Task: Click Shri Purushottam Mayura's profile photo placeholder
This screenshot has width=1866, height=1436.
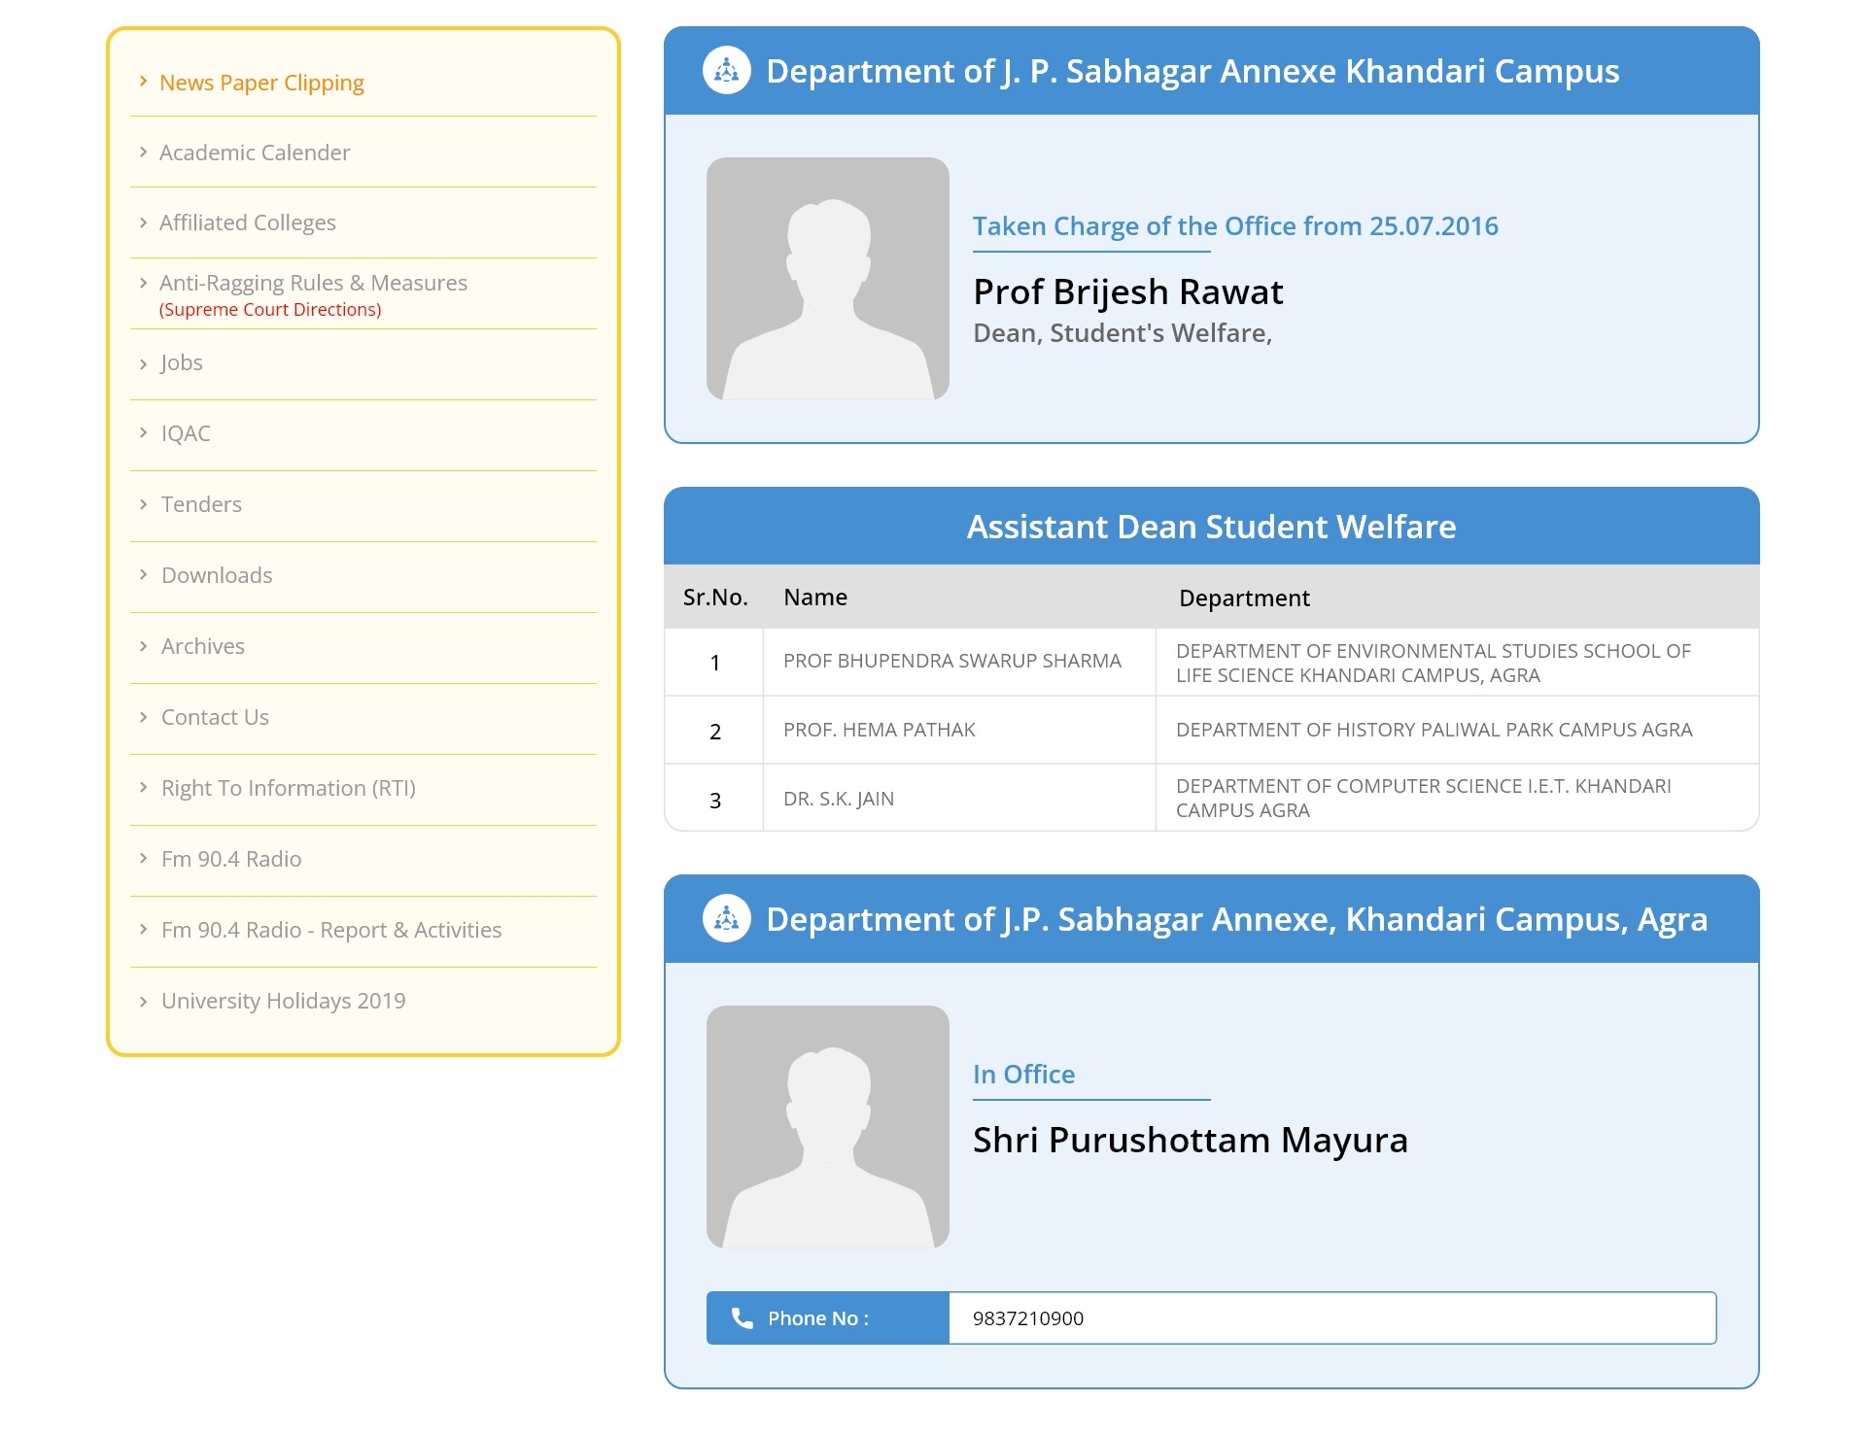Action: (x=828, y=1127)
